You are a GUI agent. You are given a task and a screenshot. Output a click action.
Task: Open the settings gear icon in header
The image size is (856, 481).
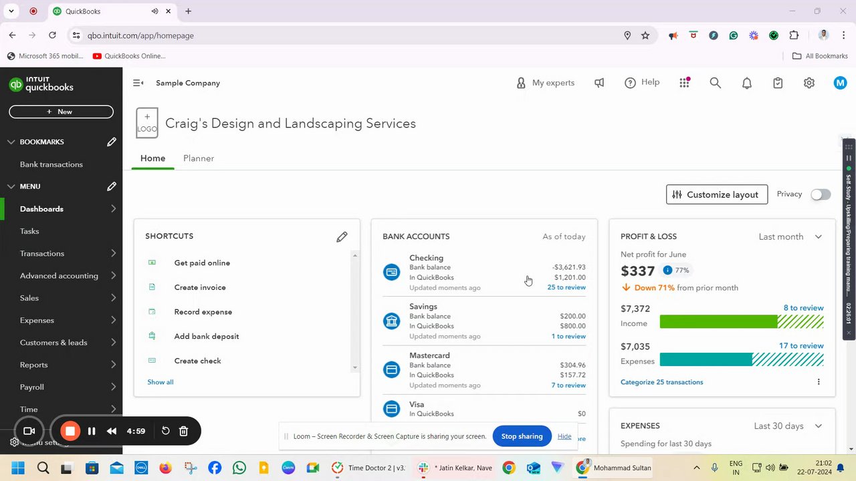point(809,83)
